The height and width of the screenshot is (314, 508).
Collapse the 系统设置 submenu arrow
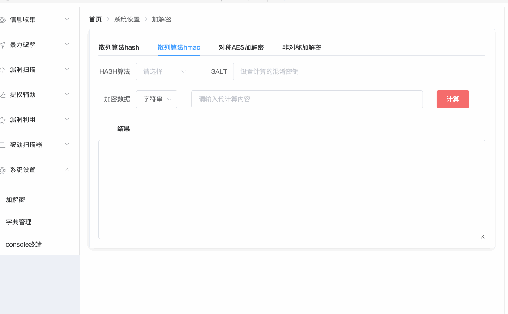(x=67, y=169)
